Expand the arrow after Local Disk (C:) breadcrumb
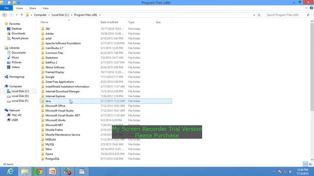The width and height of the screenshot is (314, 176). point(72,15)
